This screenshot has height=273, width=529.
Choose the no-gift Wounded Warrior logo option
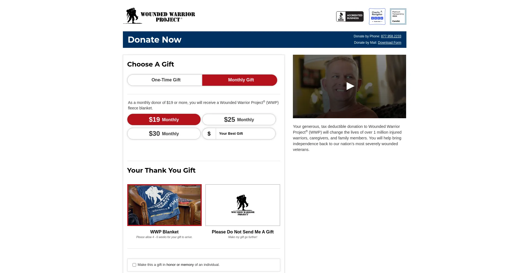[243, 205]
